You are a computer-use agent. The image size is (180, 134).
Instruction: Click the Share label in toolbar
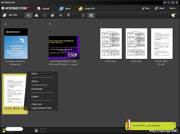[x=68, y=9]
